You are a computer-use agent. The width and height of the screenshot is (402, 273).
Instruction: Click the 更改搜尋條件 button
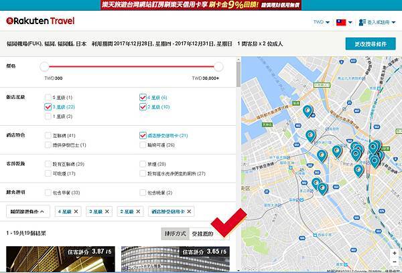point(371,44)
